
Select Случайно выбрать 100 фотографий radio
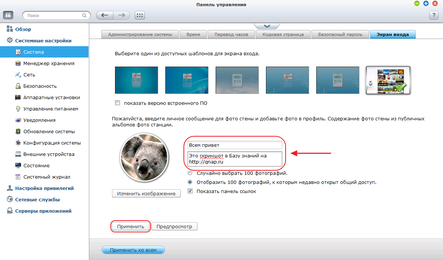[x=190, y=173]
